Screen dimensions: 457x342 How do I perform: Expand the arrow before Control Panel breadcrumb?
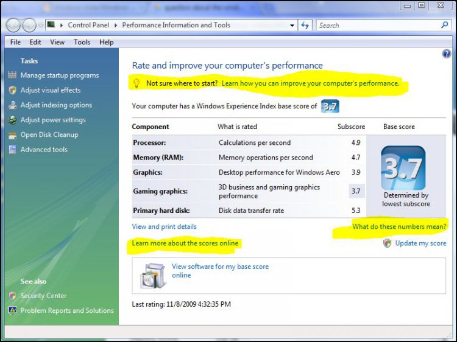point(62,26)
